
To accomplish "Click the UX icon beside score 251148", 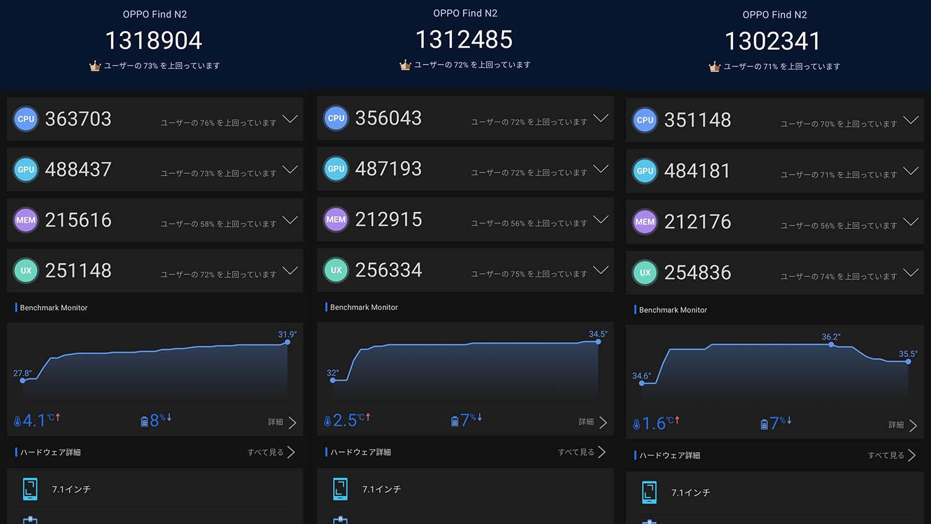I will [26, 271].
